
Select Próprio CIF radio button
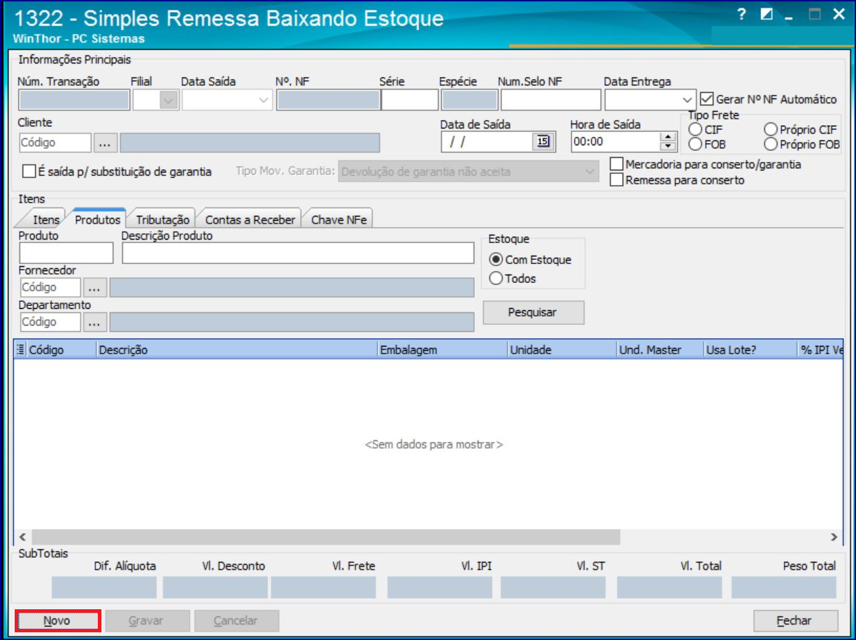click(770, 130)
